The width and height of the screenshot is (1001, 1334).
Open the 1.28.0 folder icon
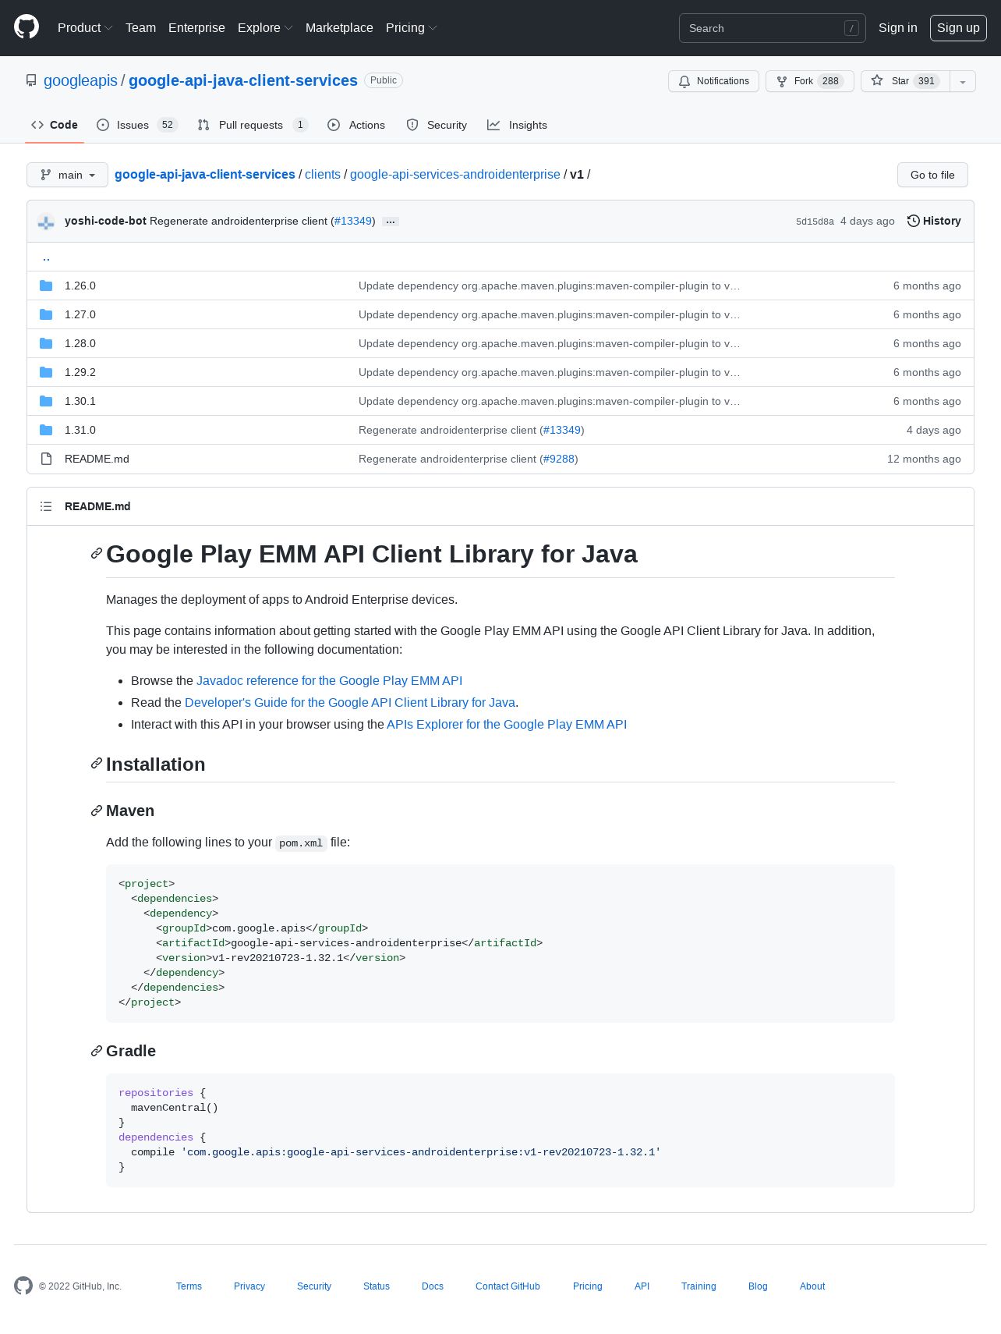(46, 343)
